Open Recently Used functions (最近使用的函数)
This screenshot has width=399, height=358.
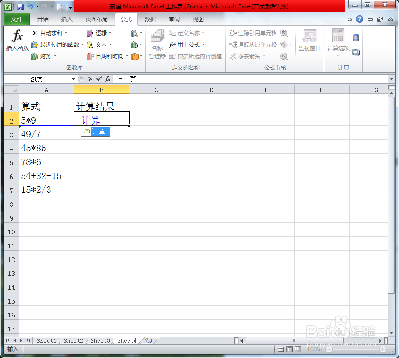[57, 45]
